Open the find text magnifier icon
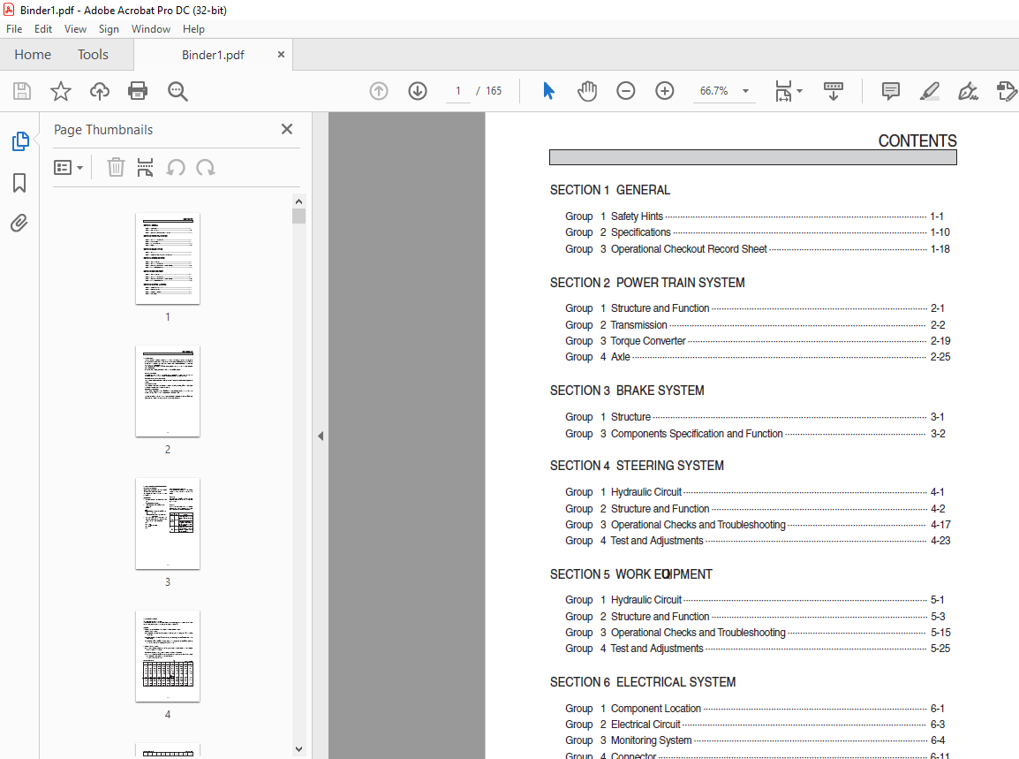This screenshot has width=1019, height=759. coord(177,91)
